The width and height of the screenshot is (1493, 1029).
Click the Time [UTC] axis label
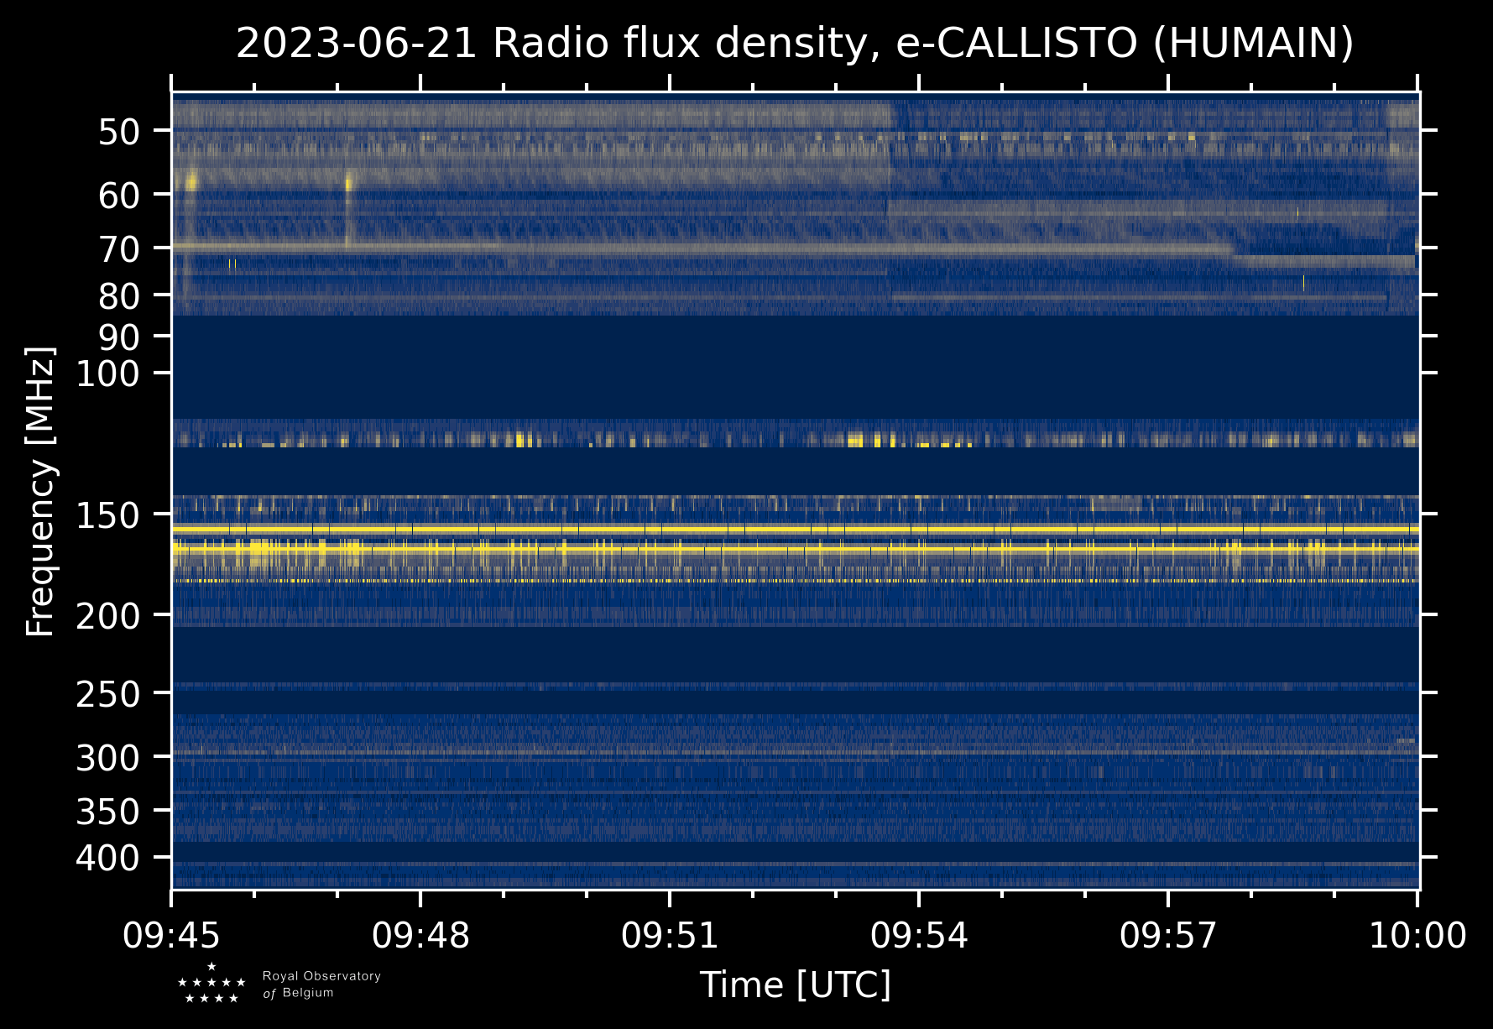(795, 985)
